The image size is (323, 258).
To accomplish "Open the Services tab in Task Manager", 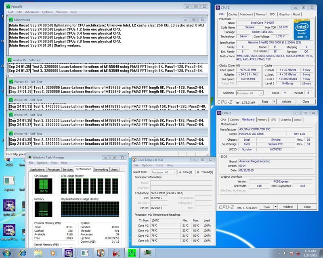I will (67, 170).
